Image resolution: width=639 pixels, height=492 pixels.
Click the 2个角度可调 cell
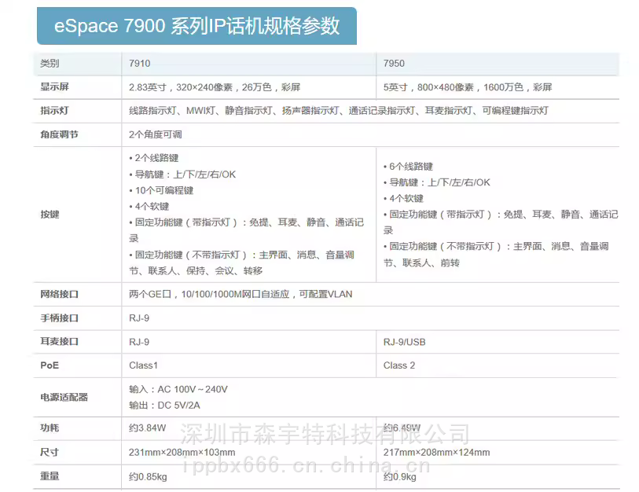click(x=156, y=134)
